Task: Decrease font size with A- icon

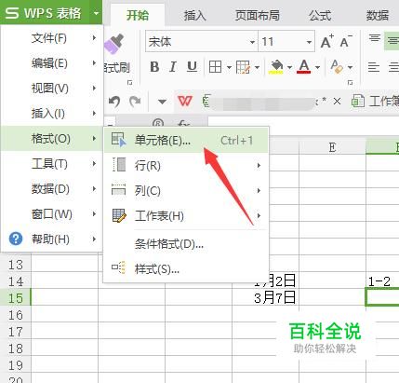Action: (346, 41)
